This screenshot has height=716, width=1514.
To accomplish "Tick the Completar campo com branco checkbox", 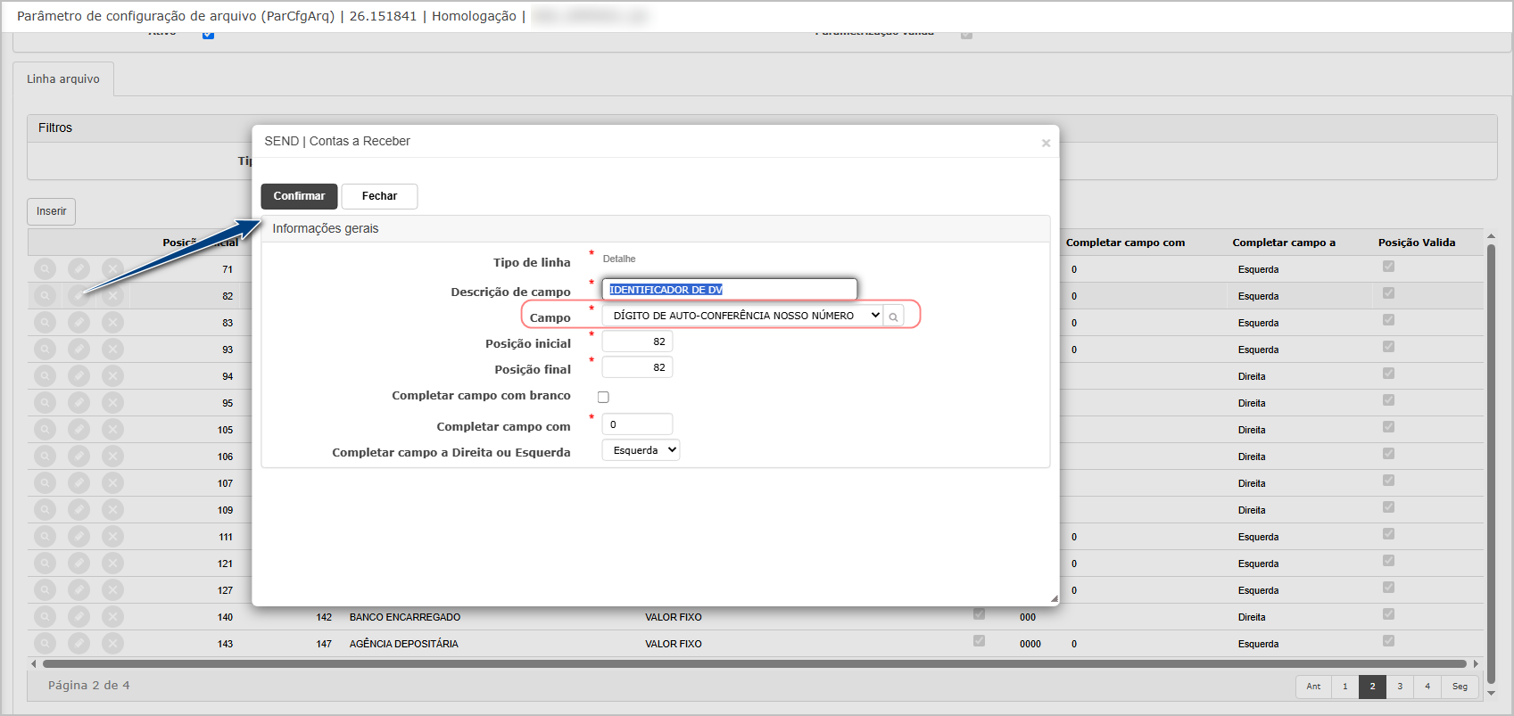I will (x=603, y=397).
